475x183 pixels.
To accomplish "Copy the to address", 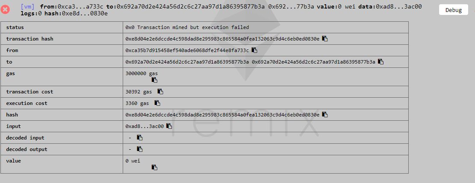I will 381,62.
